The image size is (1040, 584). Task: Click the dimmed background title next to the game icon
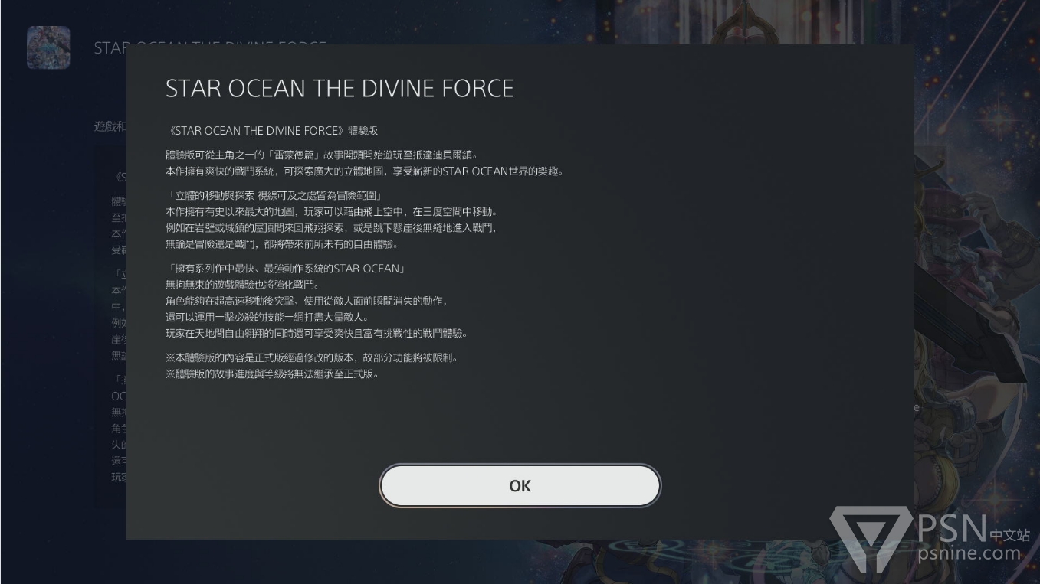(x=110, y=47)
